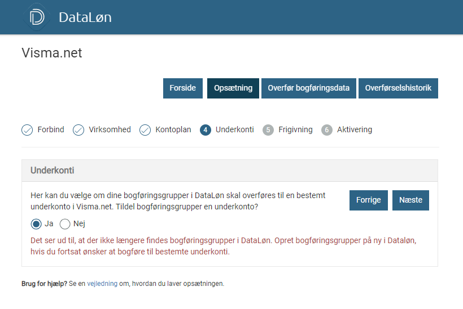Click the Aktivering step label text
463x309 pixels.
355,130
